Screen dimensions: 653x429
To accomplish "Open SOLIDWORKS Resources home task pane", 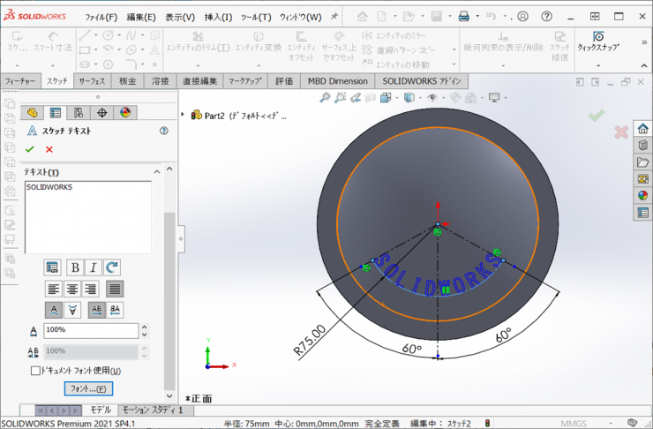I will pyautogui.click(x=642, y=128).
